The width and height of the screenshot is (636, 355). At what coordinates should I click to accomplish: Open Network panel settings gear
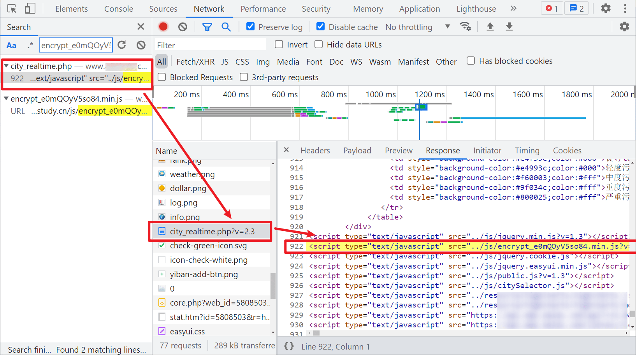click(624, 26)
